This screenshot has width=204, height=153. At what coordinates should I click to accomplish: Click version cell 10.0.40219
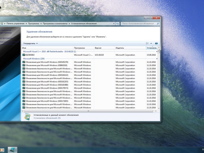click(x=99, y=55)
